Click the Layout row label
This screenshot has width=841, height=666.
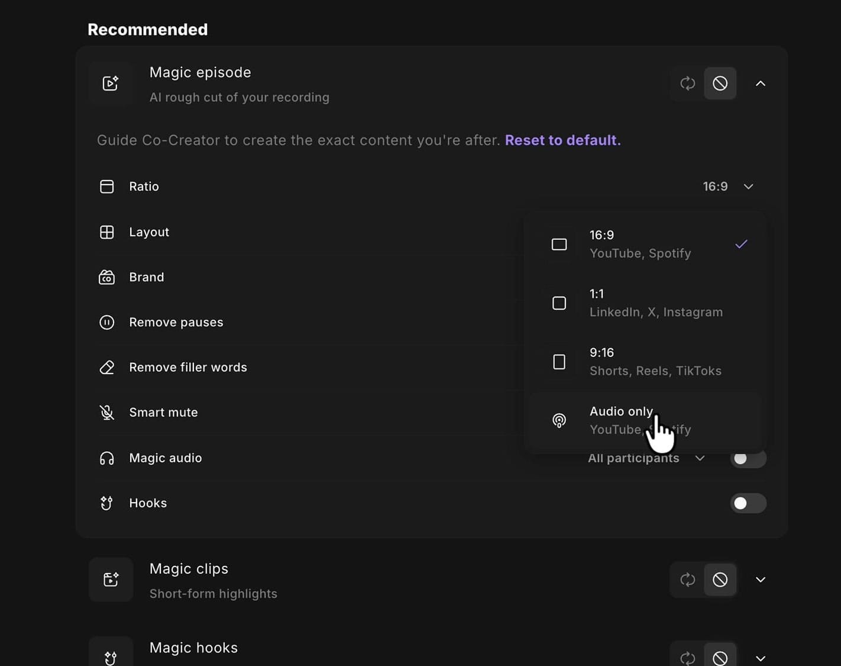tap(149, 232)
